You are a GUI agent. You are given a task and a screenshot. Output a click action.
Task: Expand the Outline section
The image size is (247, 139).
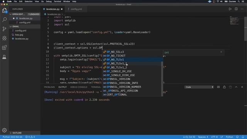(25, 133)
